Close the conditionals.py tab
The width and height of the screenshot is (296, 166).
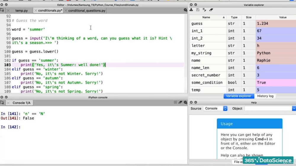(36, 11)
